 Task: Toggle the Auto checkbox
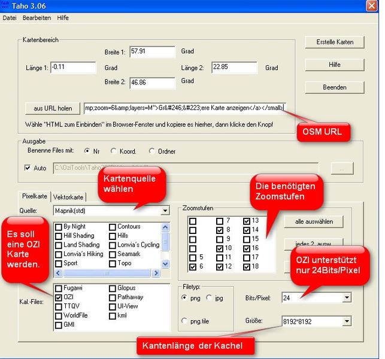pos(28,168)
